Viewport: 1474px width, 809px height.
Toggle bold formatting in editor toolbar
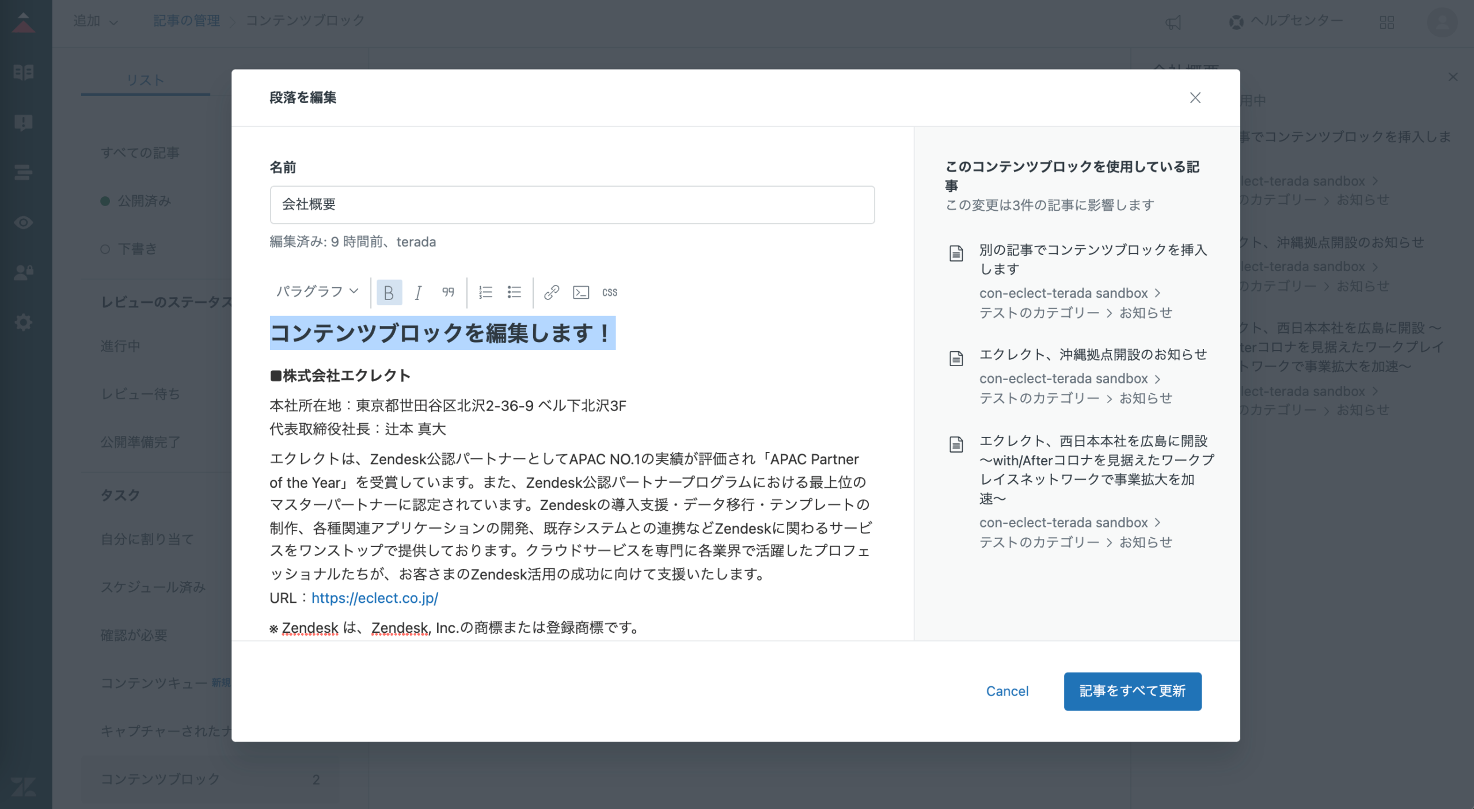click(x=389, y=293)
